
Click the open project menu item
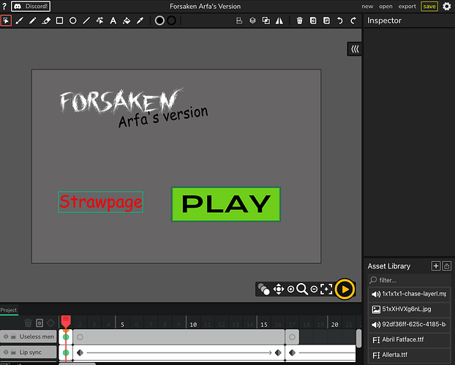point(386,7)
